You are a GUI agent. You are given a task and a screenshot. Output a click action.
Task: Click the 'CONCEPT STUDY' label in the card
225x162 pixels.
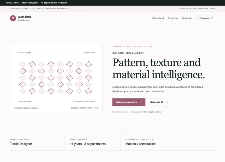point(89,53)
